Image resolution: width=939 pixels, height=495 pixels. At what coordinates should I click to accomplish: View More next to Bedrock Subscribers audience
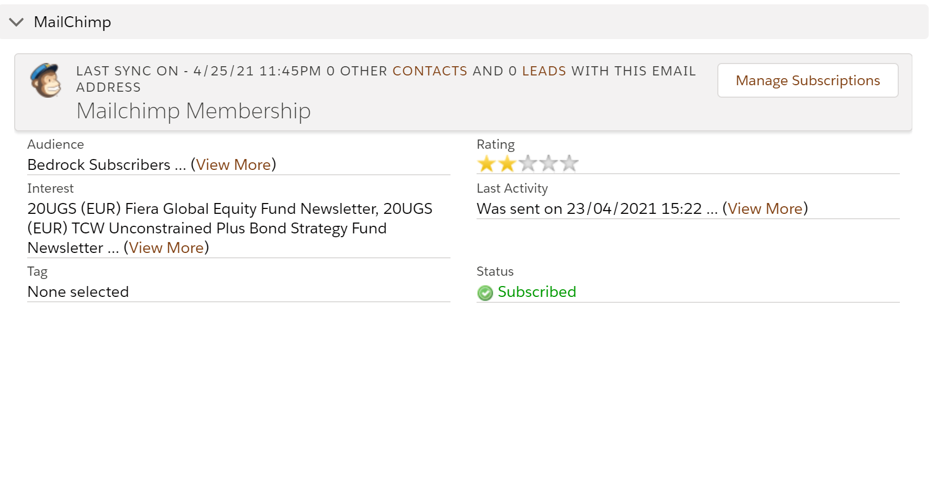[x=234, y=164]
